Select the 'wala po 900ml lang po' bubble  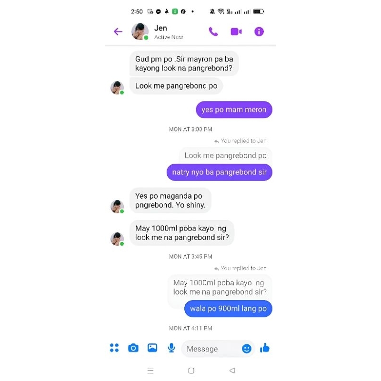(228, 309)
